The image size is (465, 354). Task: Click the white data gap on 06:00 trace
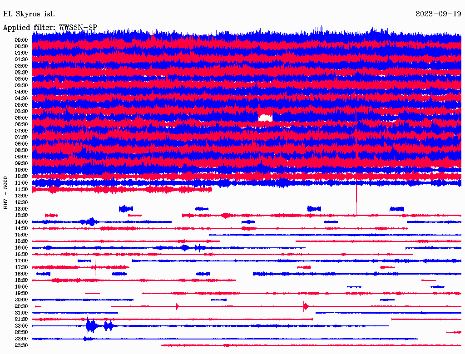265,118
